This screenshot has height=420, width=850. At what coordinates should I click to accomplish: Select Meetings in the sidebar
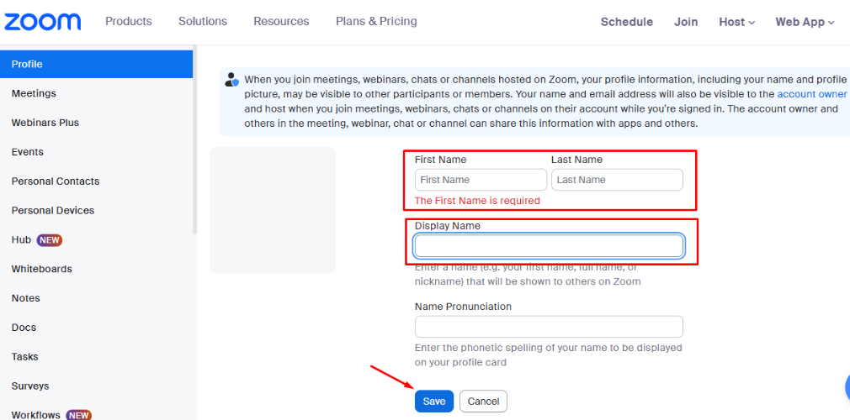34,93
